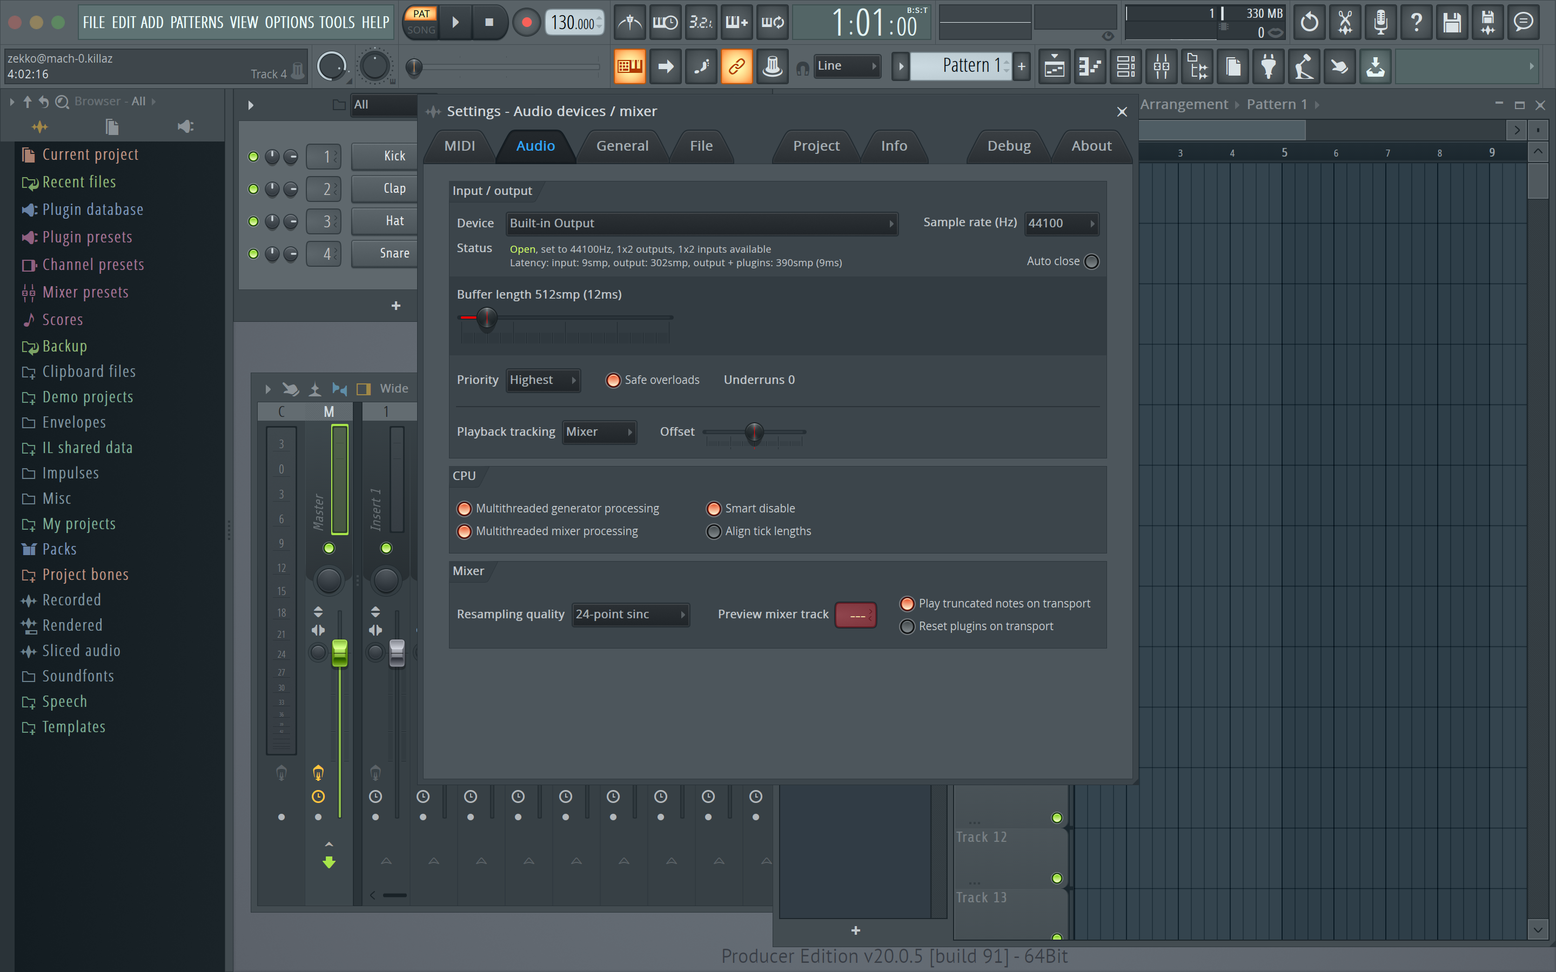This screenshot has height=972, width=1556.
Task: Open the mixer Wide layout dropdown
Action: click(393, 389)
